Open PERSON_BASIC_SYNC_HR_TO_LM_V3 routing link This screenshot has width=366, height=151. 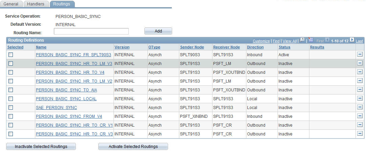pos(74,64)
